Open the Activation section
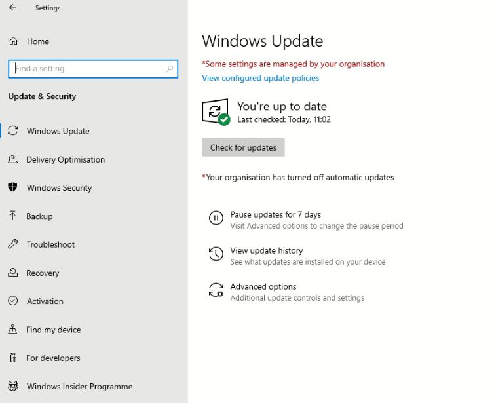The height and width of the screenshot is (403, 494). pos(45,301)
